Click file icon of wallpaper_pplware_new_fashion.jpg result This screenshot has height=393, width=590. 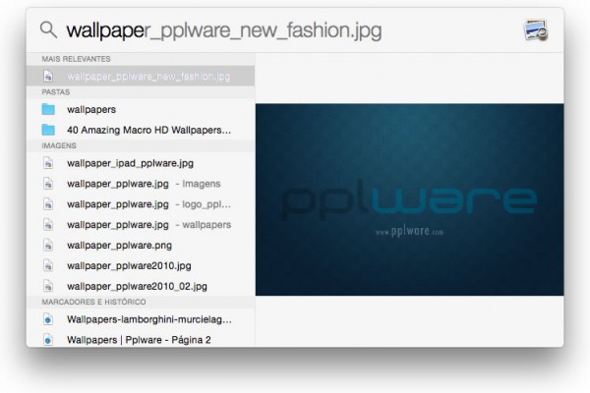(x=48, y=76)
